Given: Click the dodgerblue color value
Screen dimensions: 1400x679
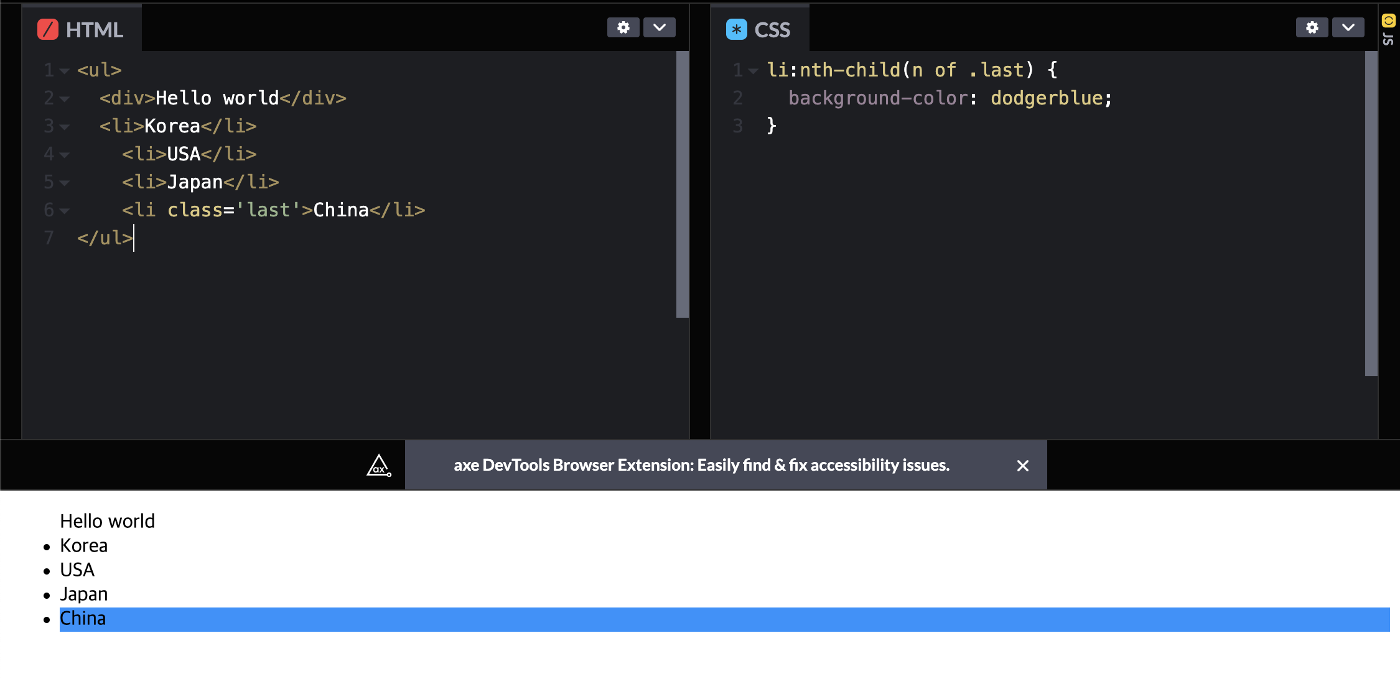Looking at the screenshot, I should tap(1047, 98).
